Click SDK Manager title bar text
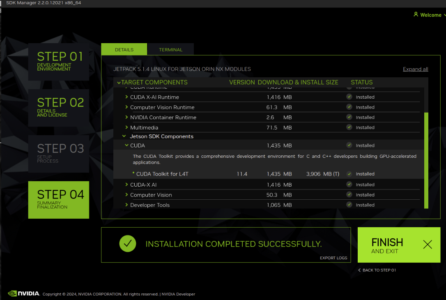Screen dimensions: 446x300 (x=44, y=3)
